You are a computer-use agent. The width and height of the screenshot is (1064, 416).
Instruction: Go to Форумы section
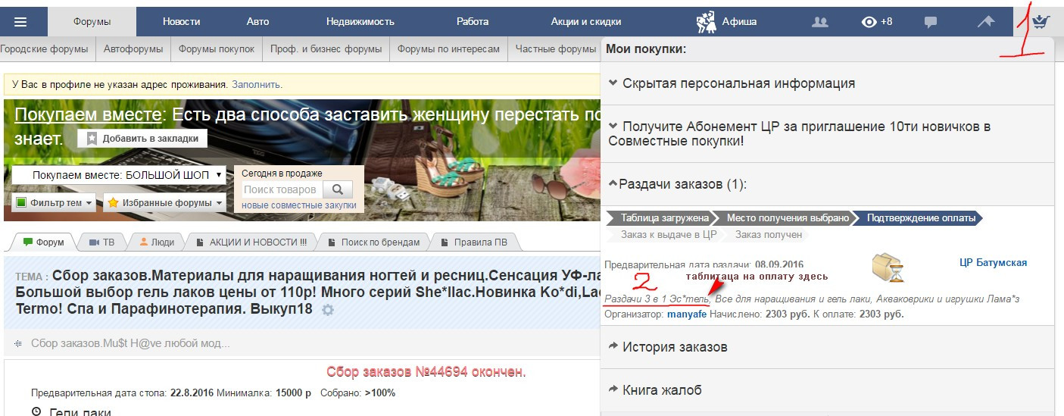pyautogui.click(x=92, y=22)
